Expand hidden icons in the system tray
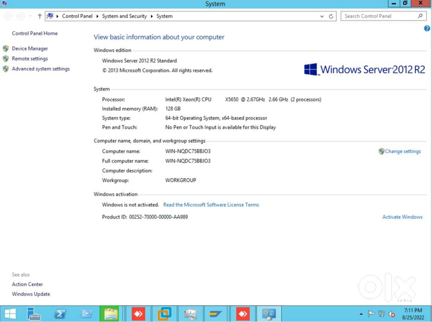The width and height of the screenshot is (432, 322). tap(361, 314)
